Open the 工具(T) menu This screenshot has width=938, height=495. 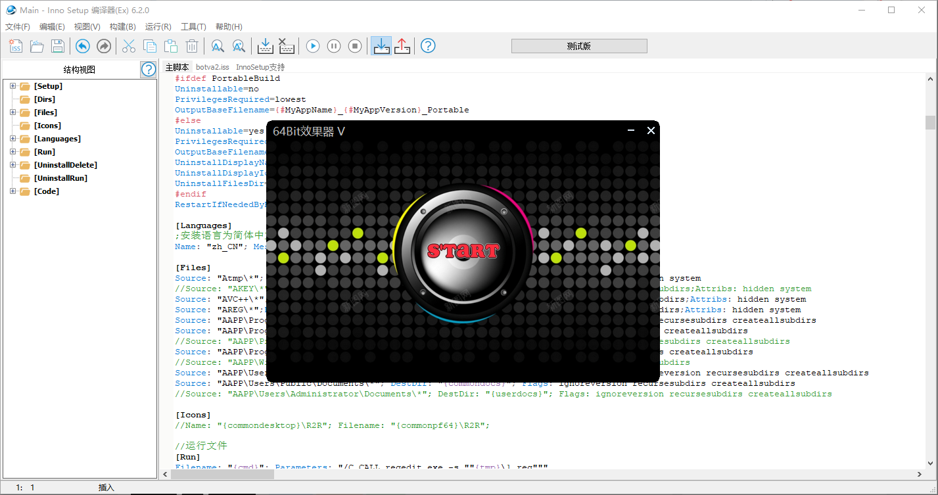point(193,27)
